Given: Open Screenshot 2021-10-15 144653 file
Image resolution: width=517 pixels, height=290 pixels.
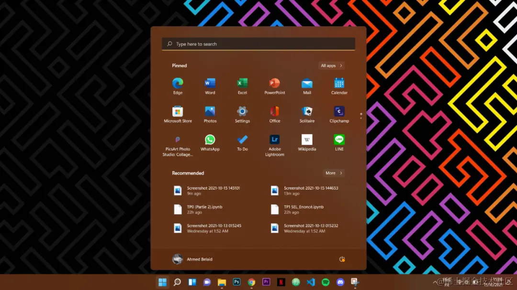Looking at the screenshot, I should point(306,191).
